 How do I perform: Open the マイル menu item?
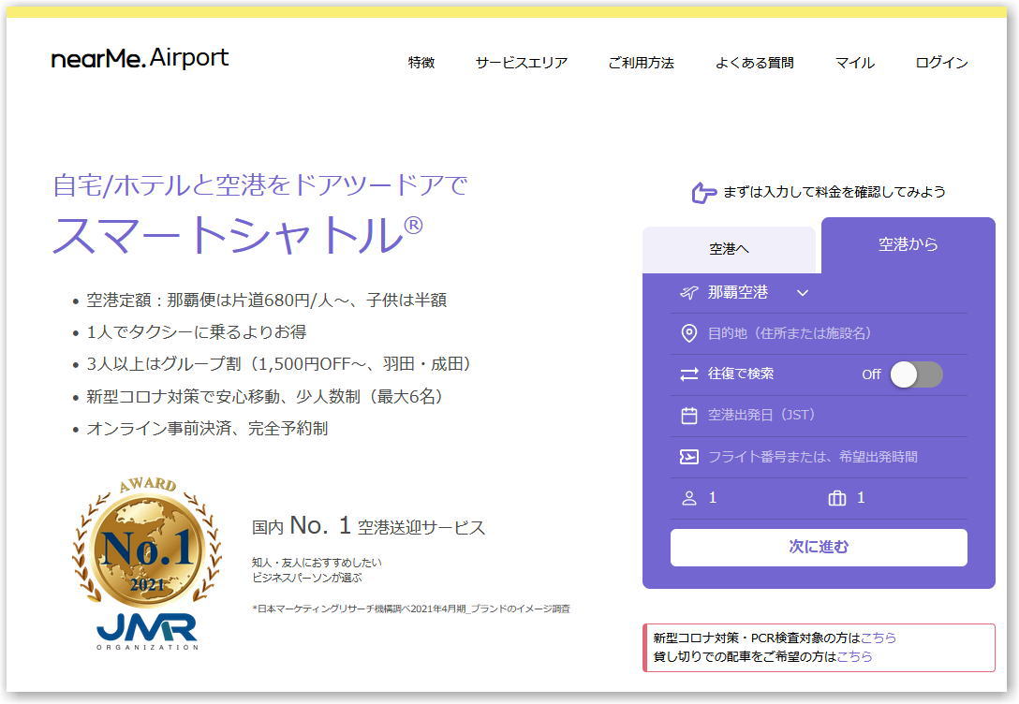pos(854,63)
